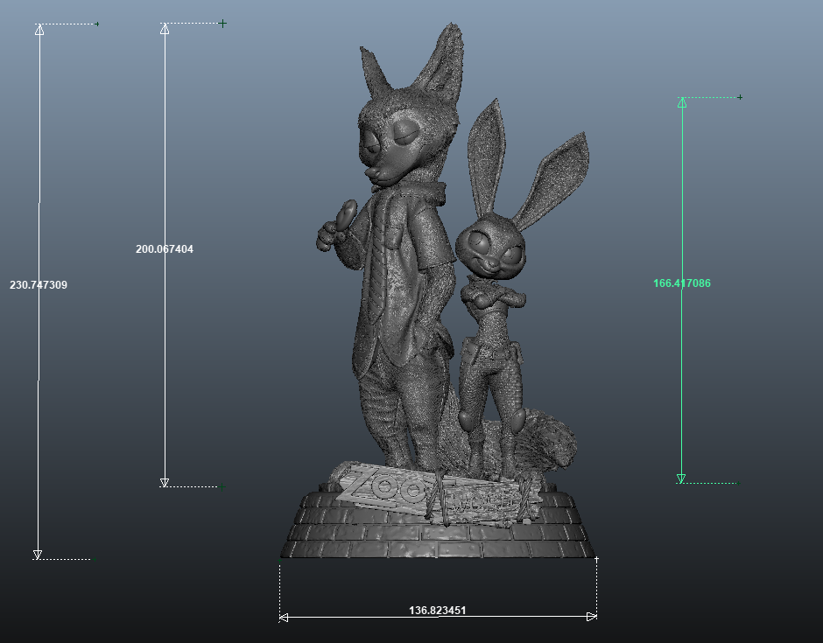Click the top arrow of the 200.067404 dimension line
This screenshot has width=823, height=643.
164,27
